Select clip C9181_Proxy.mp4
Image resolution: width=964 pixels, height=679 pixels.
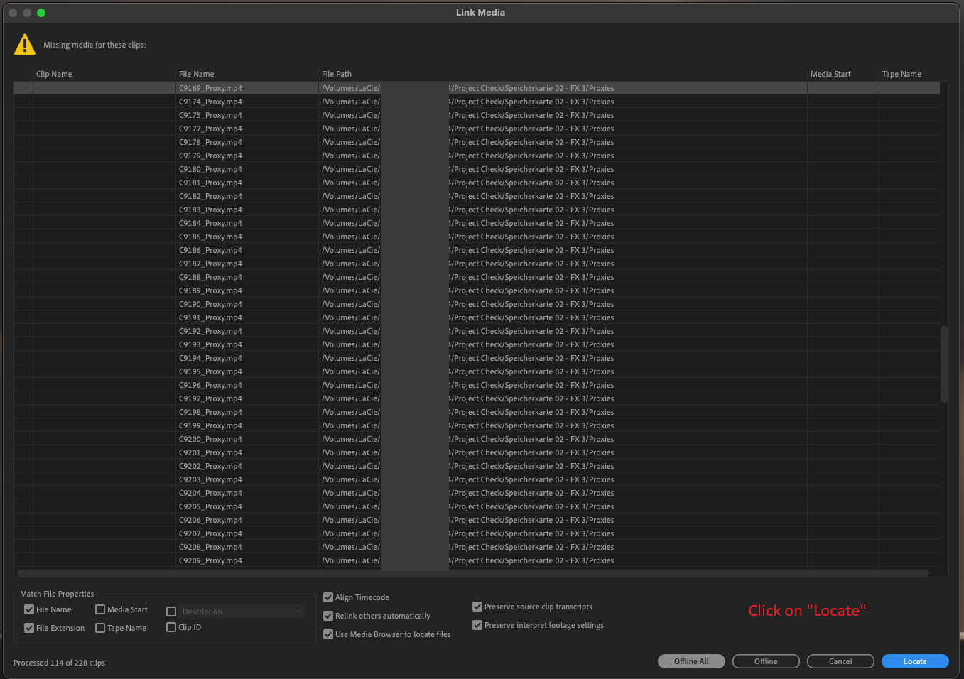(477, 183)
